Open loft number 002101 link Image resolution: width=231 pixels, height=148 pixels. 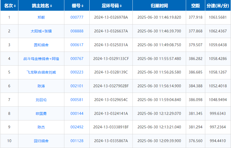tap(77, 86)
